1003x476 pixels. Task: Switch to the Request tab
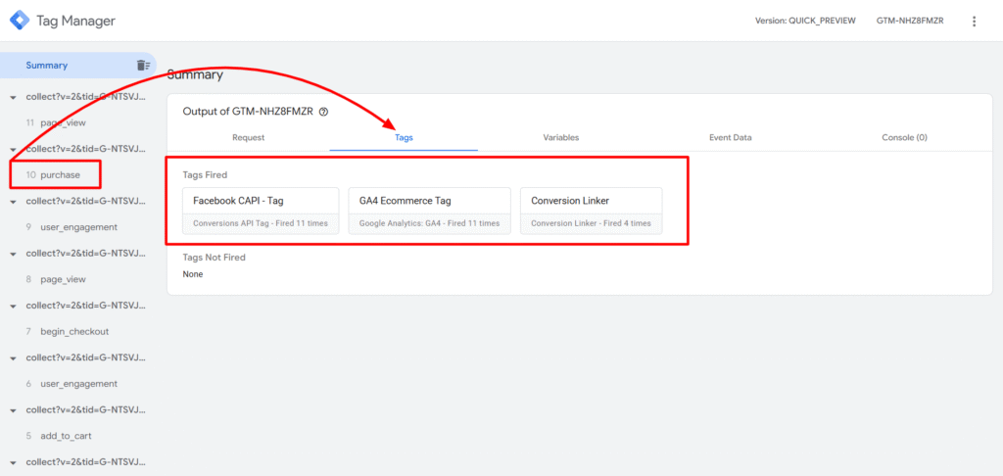pos(248,138)
